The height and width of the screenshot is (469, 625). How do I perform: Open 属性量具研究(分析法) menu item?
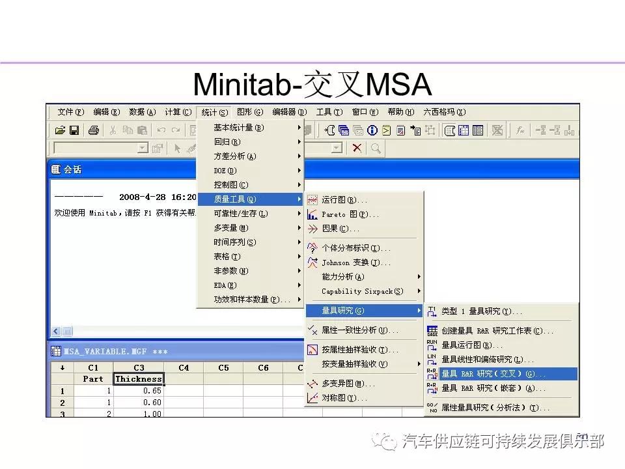pos(501,408)
